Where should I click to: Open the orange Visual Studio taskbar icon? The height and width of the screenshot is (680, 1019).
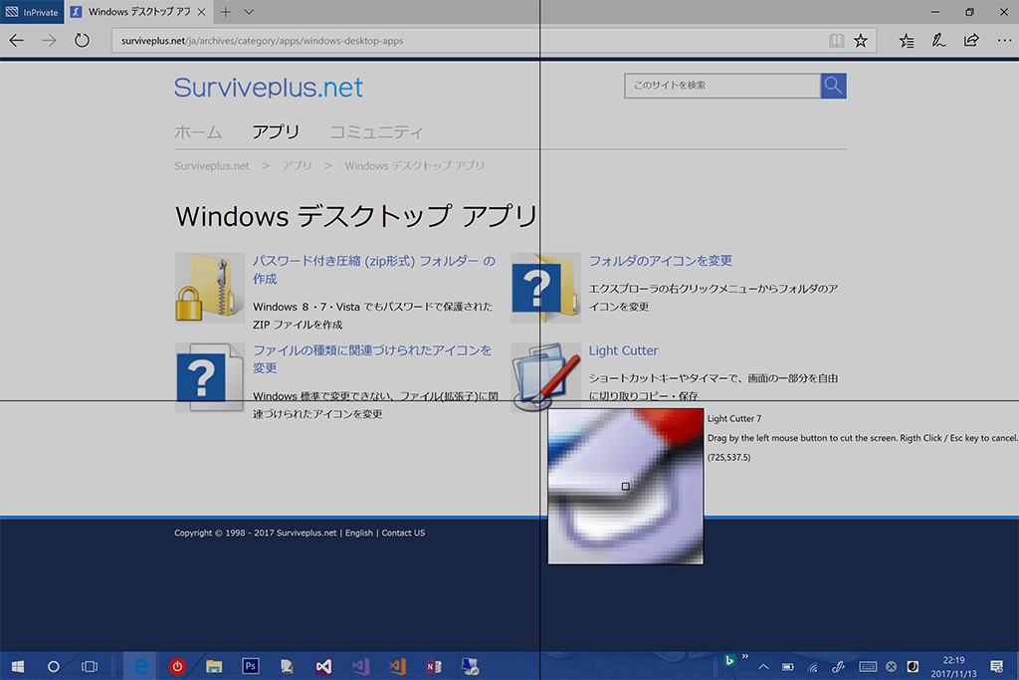(x=397, y=666)
